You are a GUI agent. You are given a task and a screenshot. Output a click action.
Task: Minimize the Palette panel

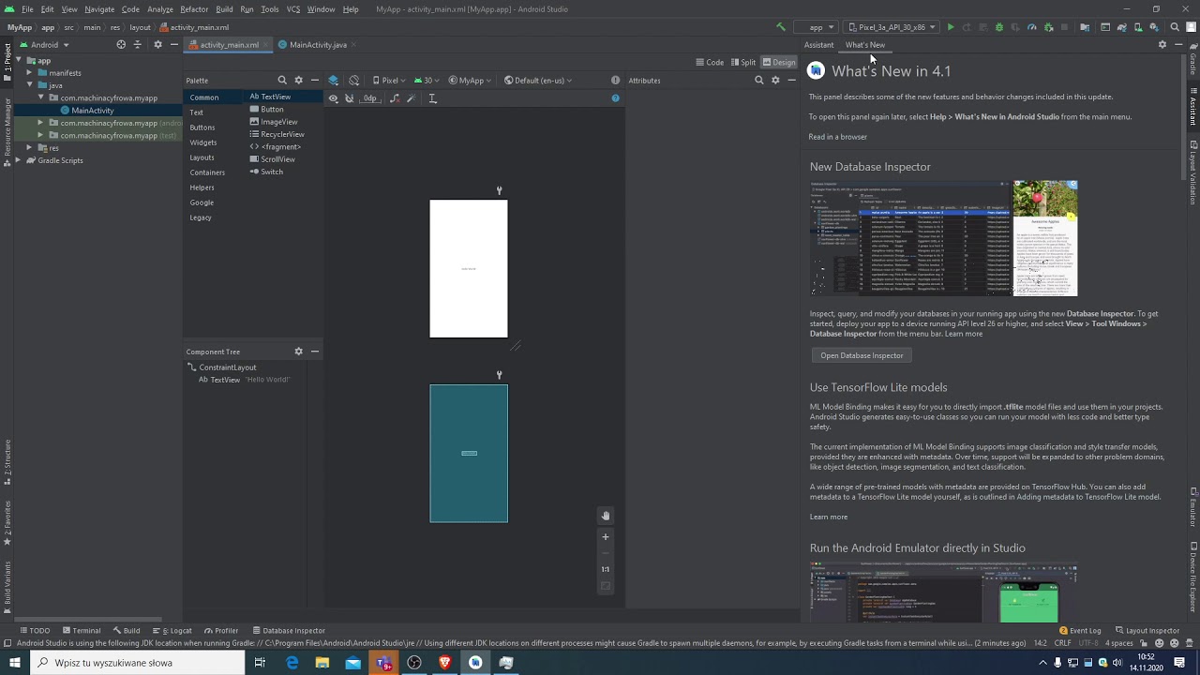pos(315,81)
